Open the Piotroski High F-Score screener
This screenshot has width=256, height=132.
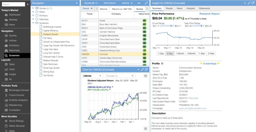[53, 57]
